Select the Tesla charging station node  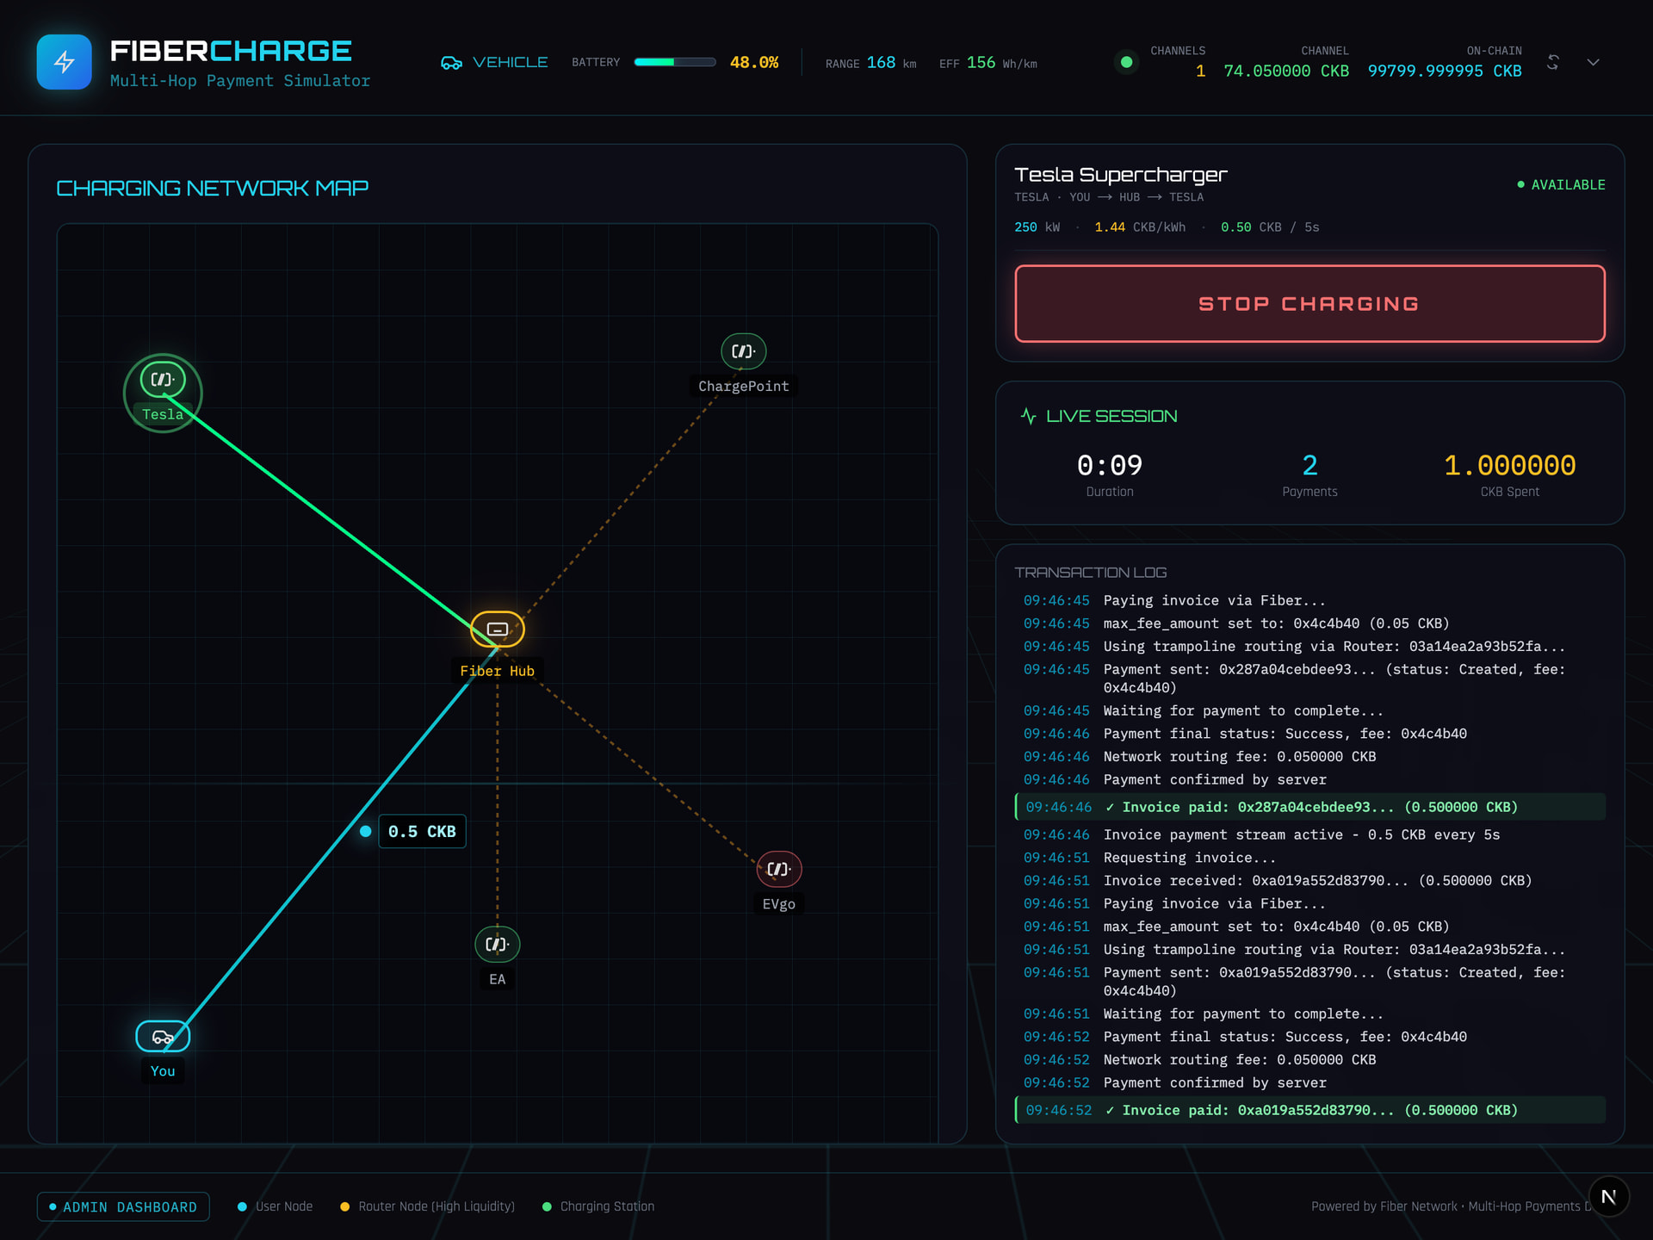click(163, 380)
